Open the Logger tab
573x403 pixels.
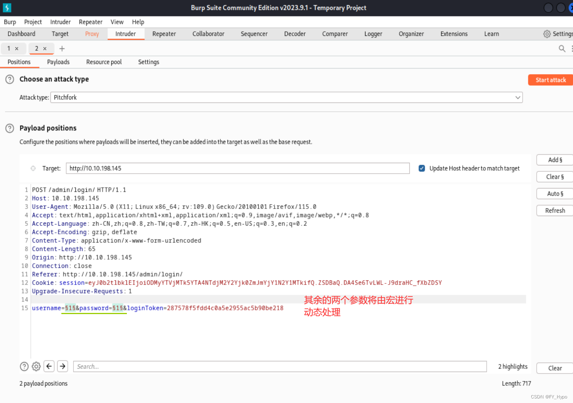pyautogui.click(x=373, y=34)
